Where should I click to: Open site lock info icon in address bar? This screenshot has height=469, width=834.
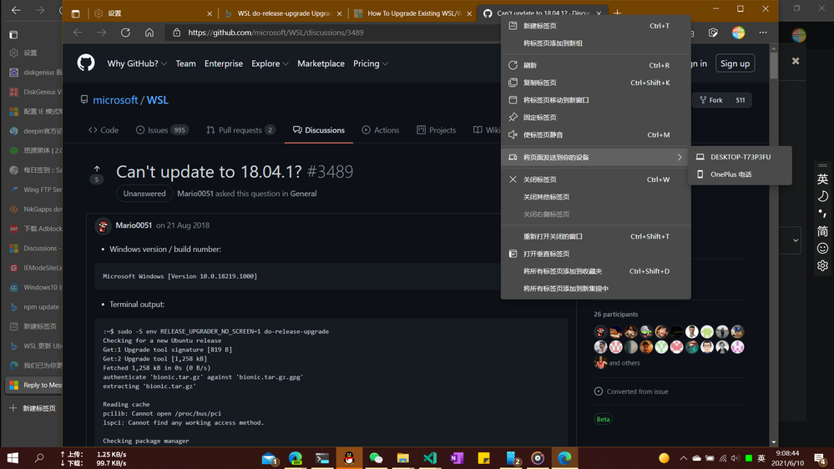tap(177, 33)
